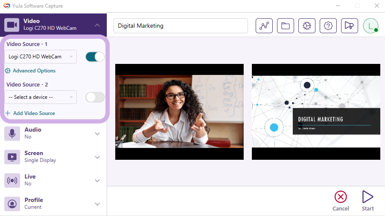Image resolution: width=385 pixels, height=216 pixels.
Task: Collapse the Video section chevron
Action: [97, 25]
